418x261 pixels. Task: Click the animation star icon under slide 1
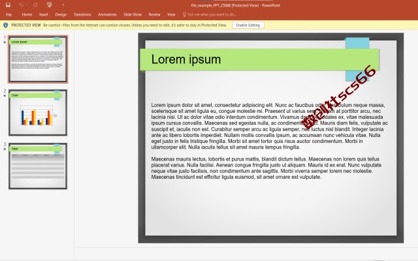5,42
